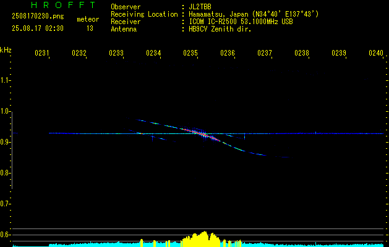Viewport: 389px width, 247px height.
Task: Click time marker 0236
Action: [228, 53]
